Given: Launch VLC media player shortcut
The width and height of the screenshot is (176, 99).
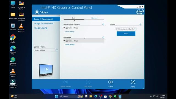Looking at the screenshot, I should point(13,73).
